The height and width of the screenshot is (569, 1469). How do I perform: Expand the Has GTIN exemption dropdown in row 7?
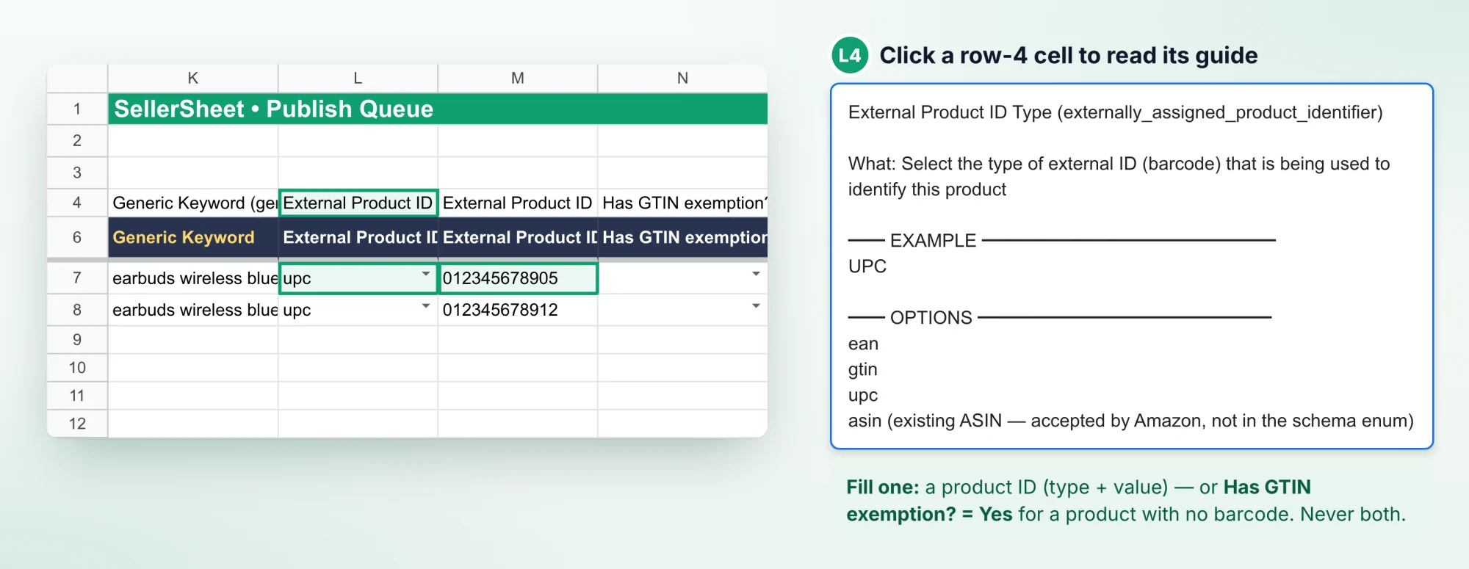tap(756, 274)
